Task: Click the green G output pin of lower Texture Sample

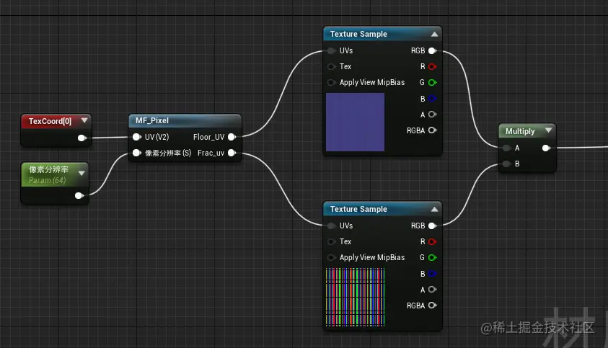Action: coord(432,257)
